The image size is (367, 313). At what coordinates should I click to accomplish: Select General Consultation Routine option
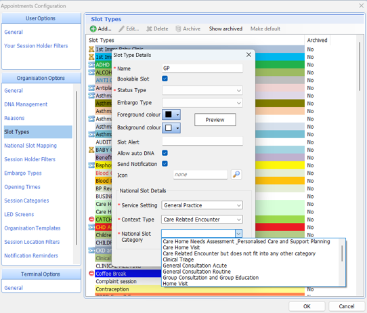point(196,272)
